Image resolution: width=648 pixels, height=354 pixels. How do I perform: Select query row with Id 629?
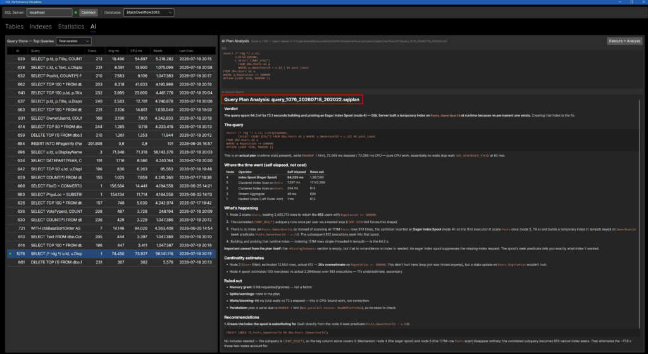click(x=111, y=177)
